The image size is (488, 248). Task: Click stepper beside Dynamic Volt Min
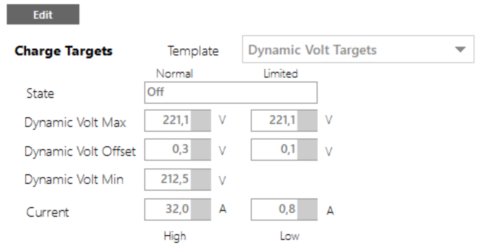[201, 180]
